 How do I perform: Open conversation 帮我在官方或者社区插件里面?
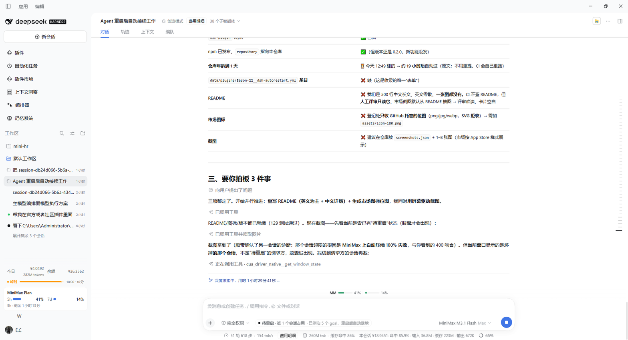tap(46, 215)
